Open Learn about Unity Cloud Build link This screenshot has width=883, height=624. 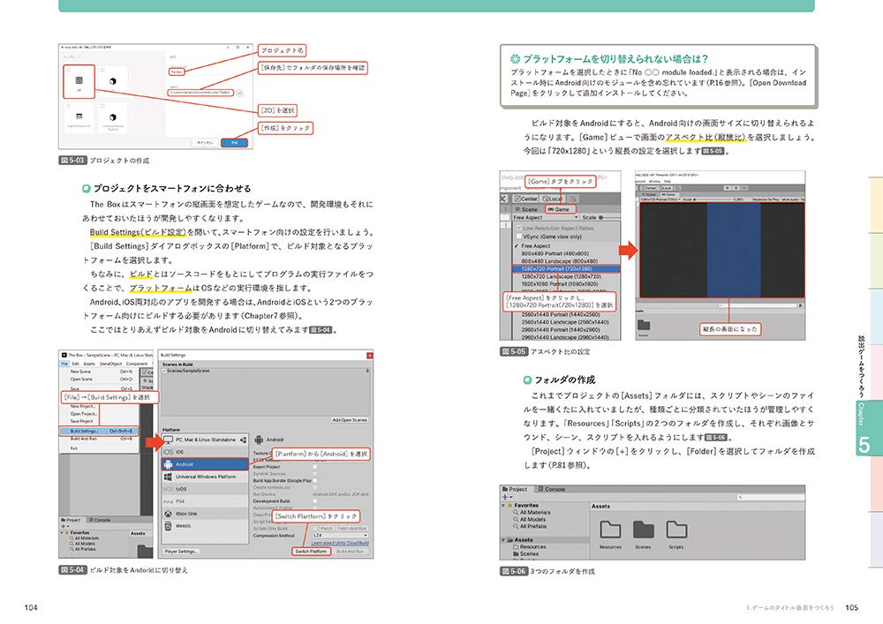[340, 543]
